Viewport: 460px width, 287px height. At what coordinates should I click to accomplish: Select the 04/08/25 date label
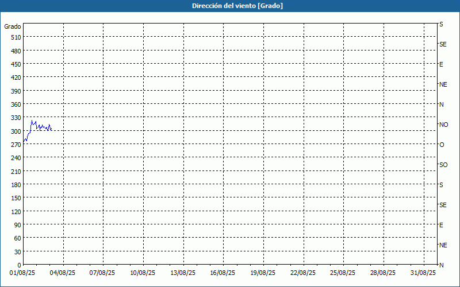(63, 273)
